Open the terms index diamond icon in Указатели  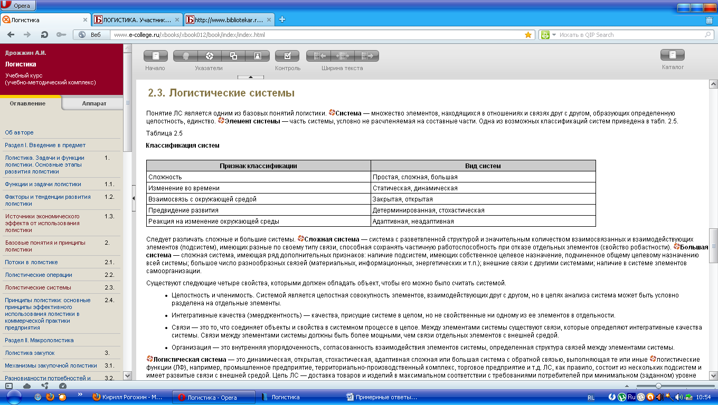click(209, 55)
